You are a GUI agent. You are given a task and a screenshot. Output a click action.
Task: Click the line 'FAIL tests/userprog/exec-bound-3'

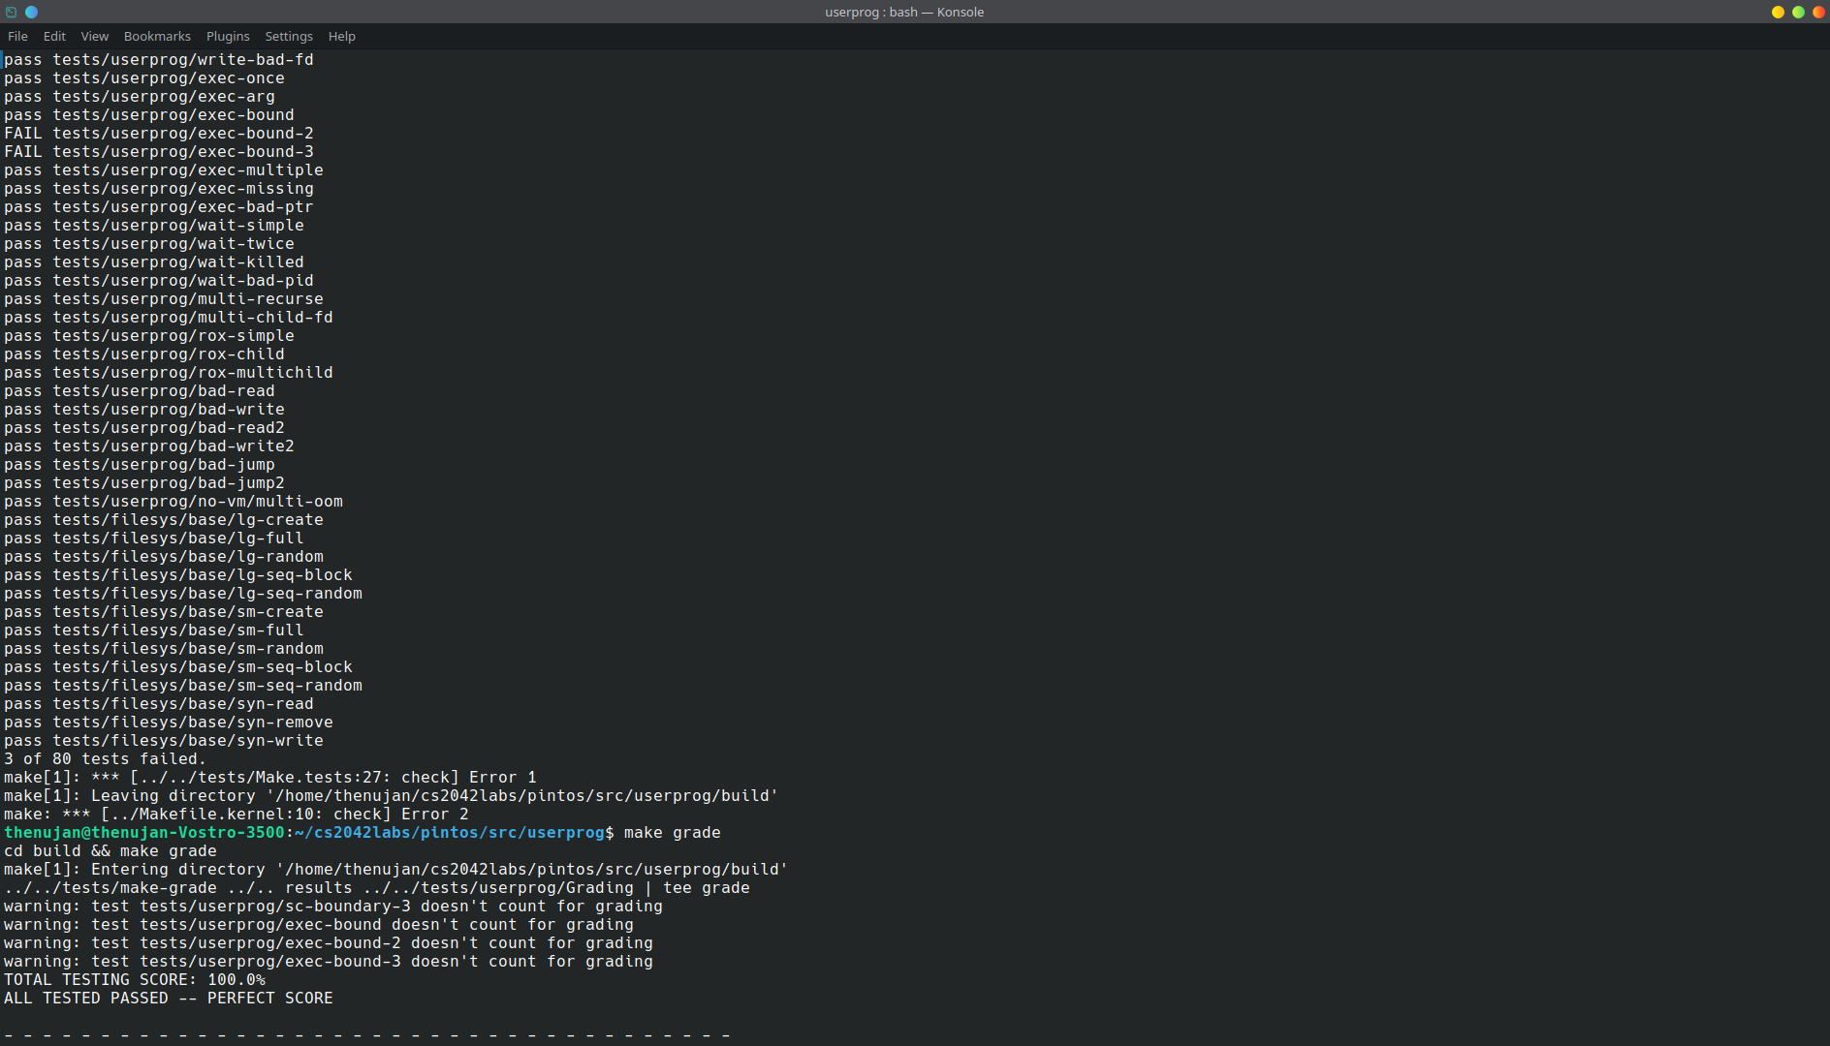click(x=159, y=152)
